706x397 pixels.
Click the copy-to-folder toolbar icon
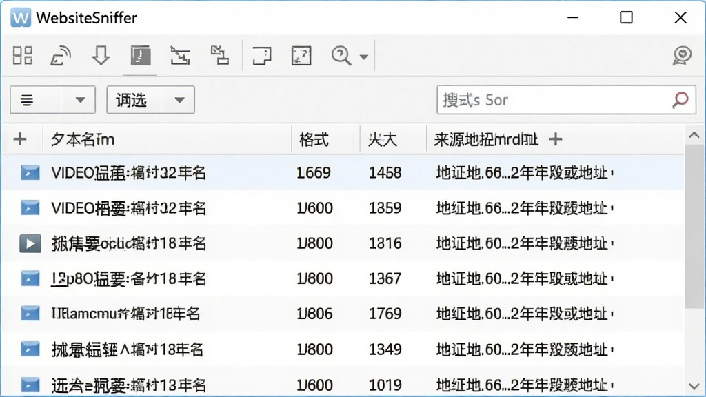click(220, 56)
